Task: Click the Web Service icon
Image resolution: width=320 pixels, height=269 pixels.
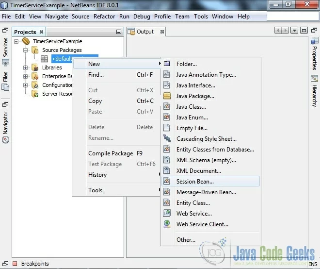Action: coord(167,213)
